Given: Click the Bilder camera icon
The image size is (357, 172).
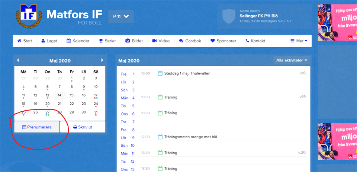Looking at the screenshot, I should click(x=128, y=41).
